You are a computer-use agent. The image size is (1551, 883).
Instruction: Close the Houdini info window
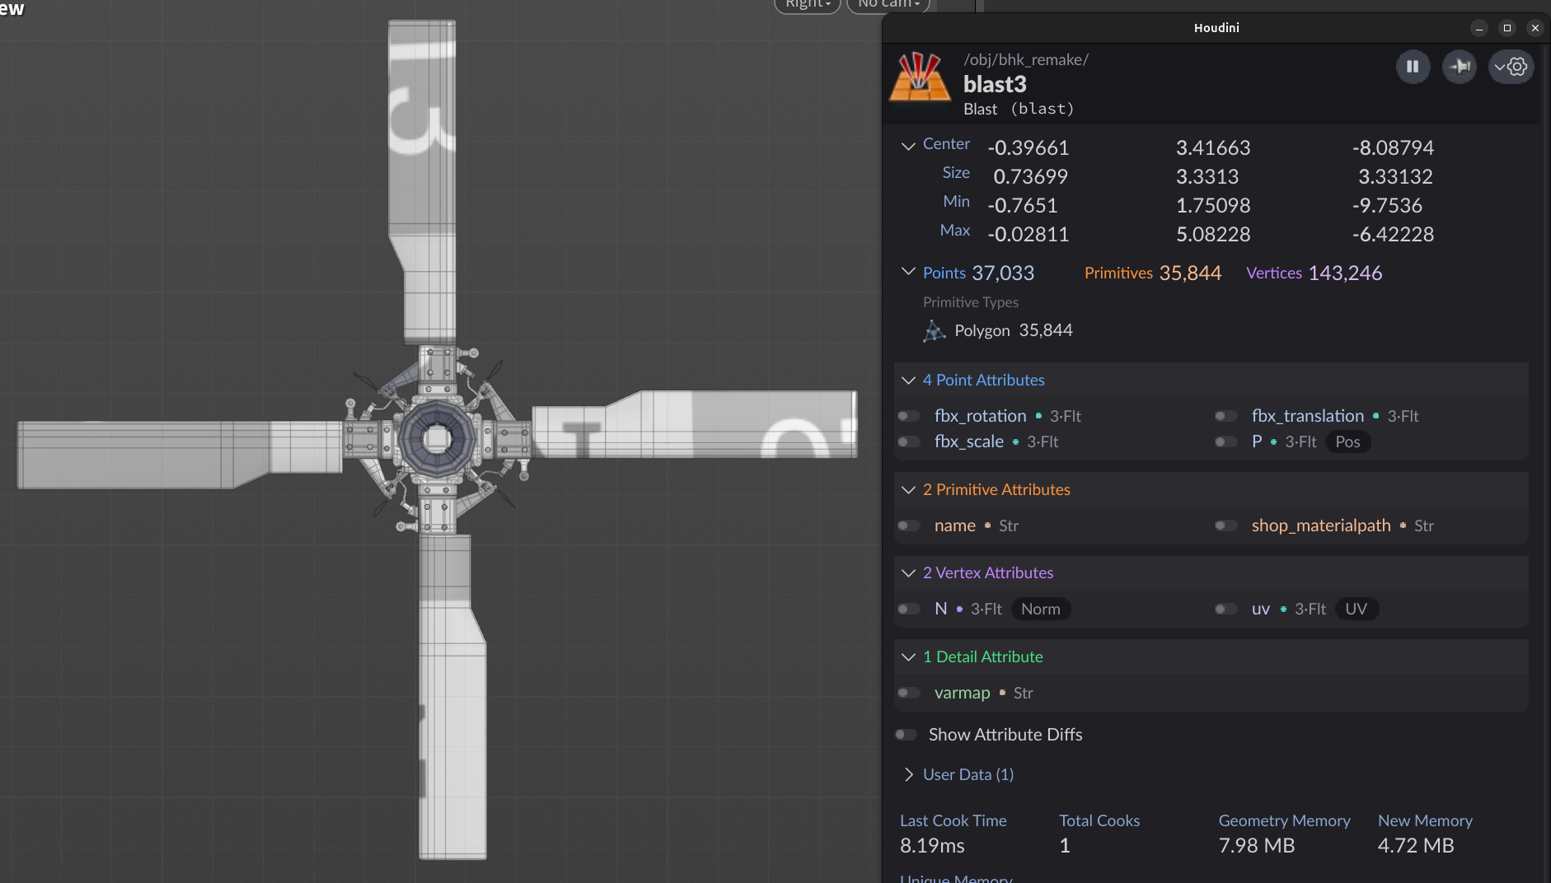1535,28
